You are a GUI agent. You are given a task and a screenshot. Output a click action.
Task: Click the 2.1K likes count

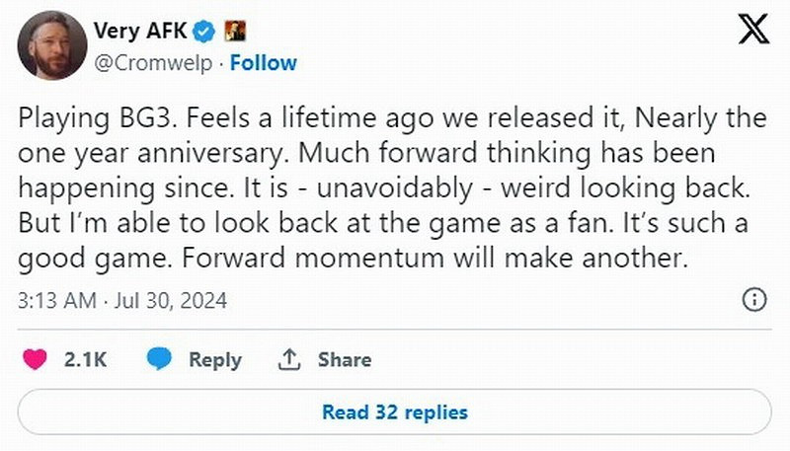pyautogui.click(x=85, y=360)
